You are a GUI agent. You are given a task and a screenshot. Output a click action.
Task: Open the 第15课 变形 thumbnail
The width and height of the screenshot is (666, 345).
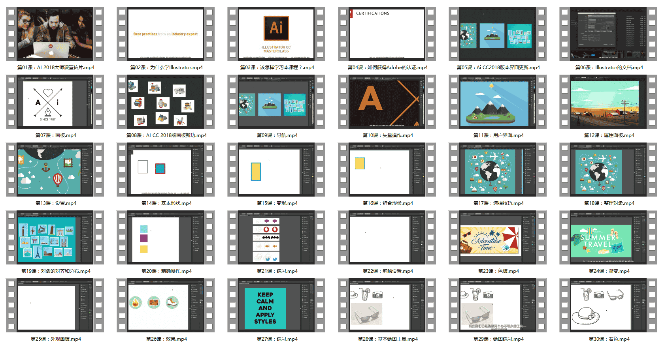[276, 169]
